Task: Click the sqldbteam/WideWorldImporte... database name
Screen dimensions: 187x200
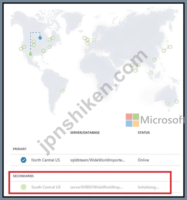Action: [x=97, y=160]
